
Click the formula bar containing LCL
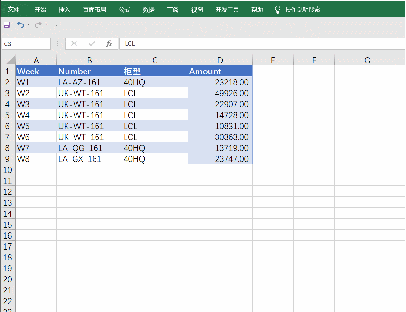tap(262, 43)
